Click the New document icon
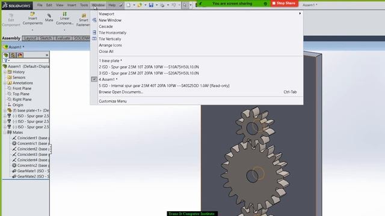 (x=128, y=5)
